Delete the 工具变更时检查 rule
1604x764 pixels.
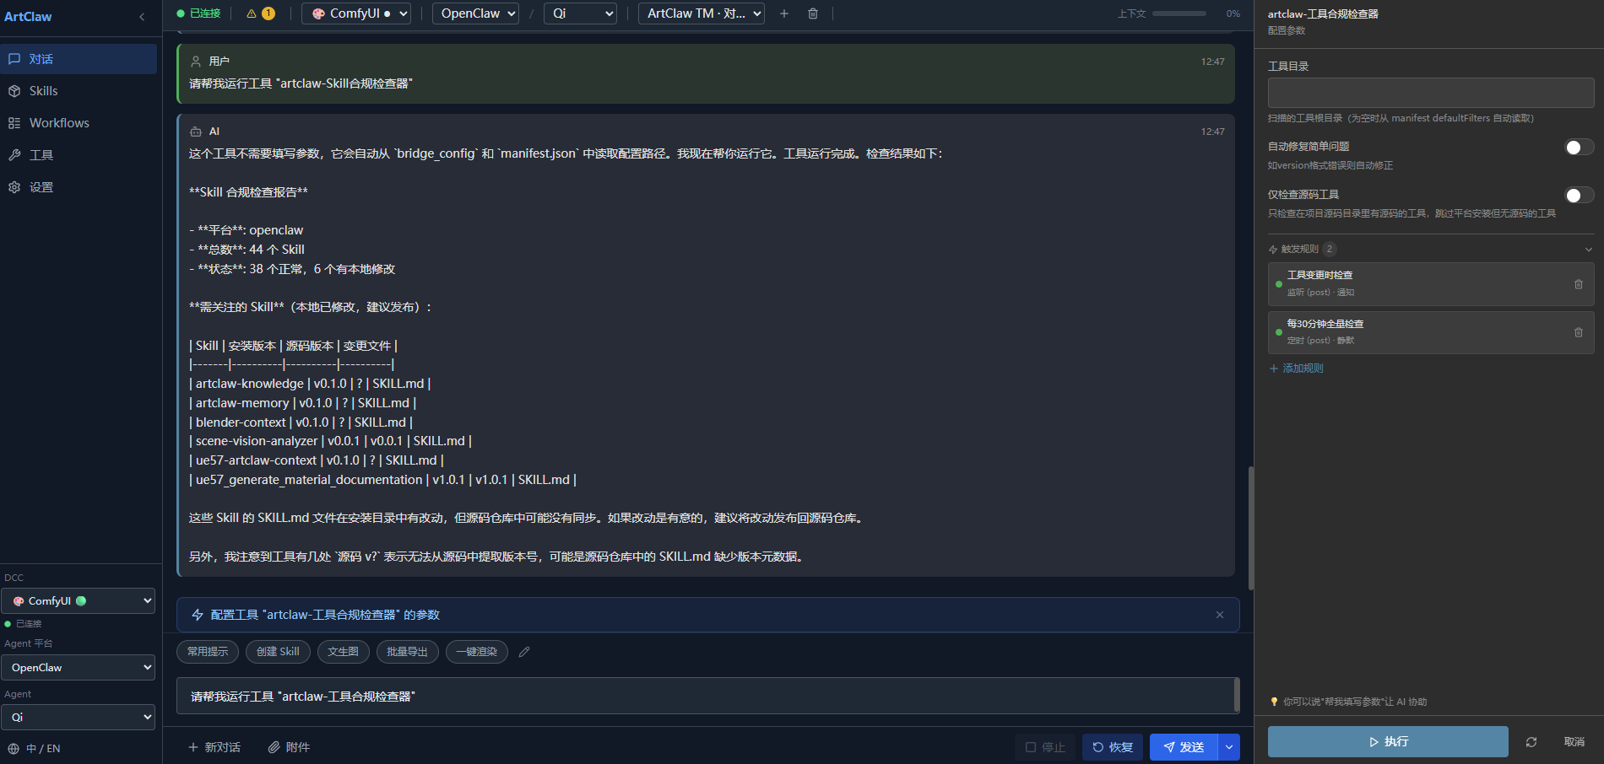(1579, 284)
